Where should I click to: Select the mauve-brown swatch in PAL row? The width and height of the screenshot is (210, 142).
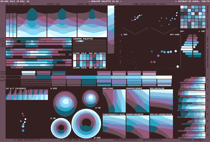click(29, 77)
